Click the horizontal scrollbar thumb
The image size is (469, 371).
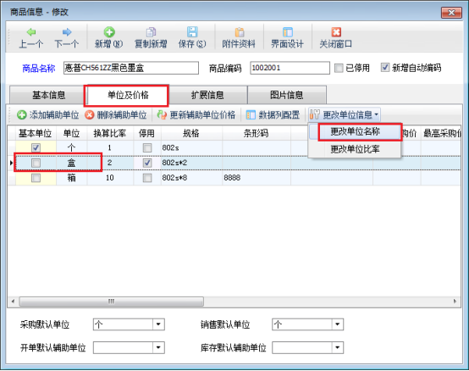(x=111, y=302)
